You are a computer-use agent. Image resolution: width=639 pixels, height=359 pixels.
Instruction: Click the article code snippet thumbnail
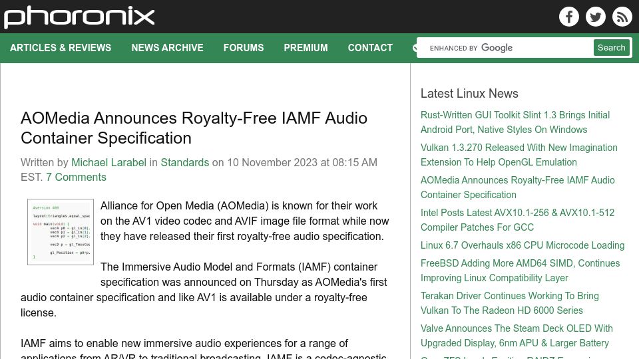point(61,232)
